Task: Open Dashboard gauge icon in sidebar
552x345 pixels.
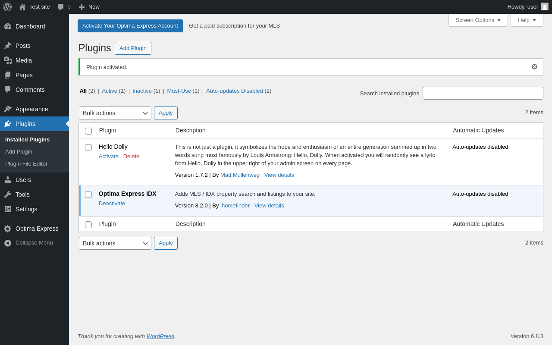Action: coord(8,26)
